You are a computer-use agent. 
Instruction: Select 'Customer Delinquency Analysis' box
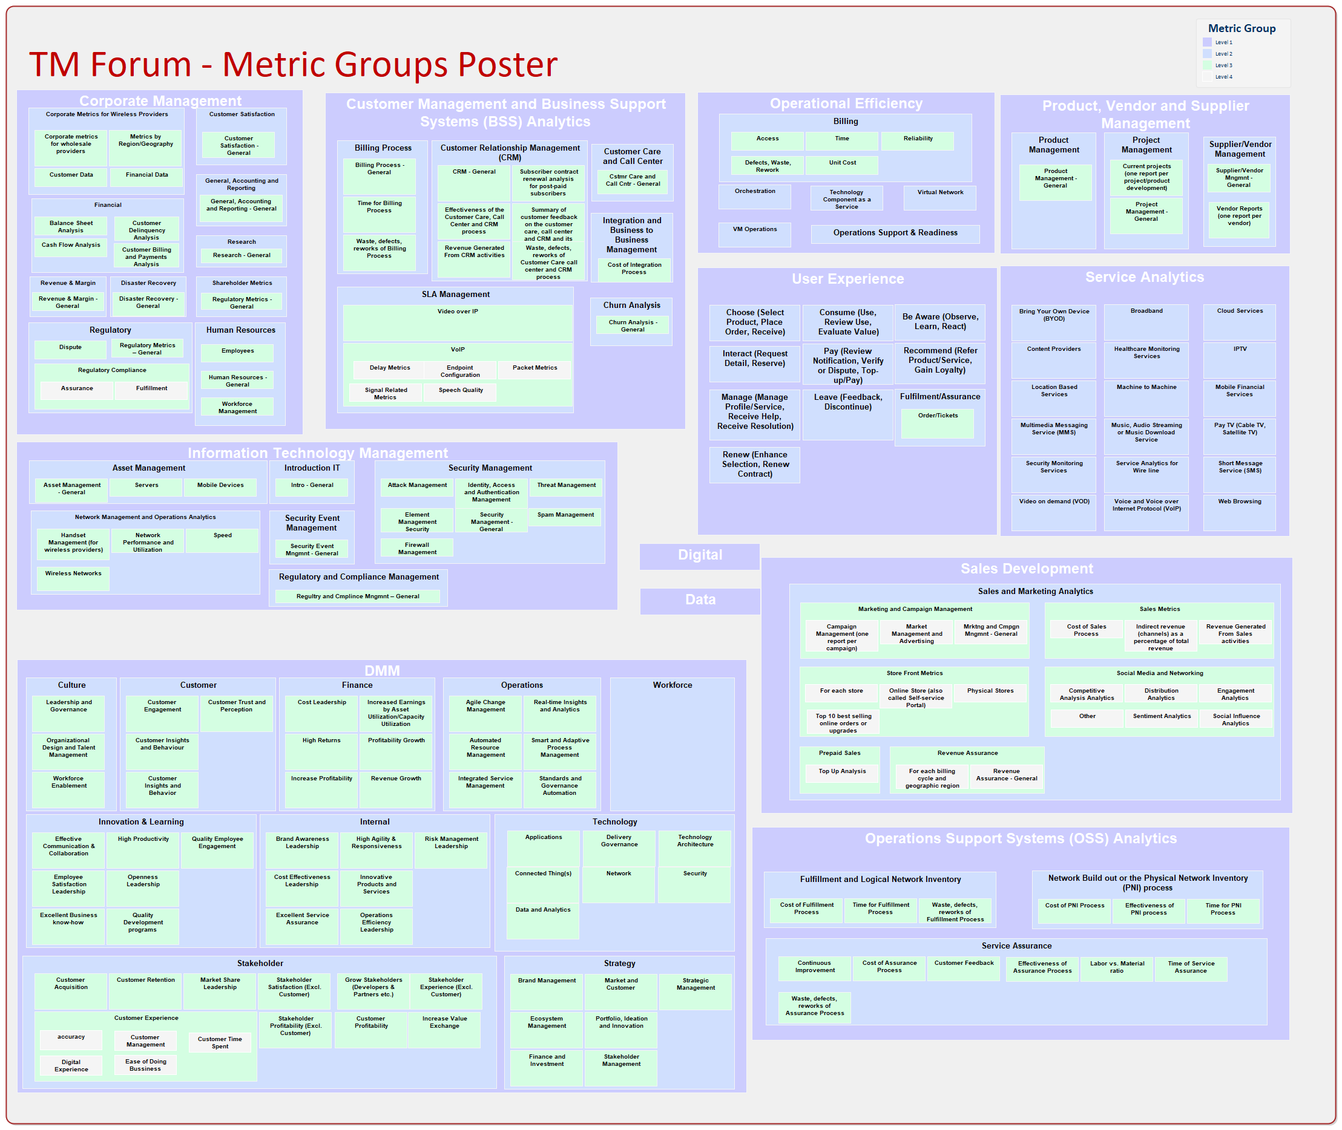click(x=146, y=230)
